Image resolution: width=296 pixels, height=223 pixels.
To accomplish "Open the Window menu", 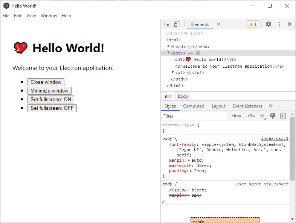I will pos(49,16).
